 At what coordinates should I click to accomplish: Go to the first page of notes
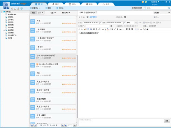[32, 125]
